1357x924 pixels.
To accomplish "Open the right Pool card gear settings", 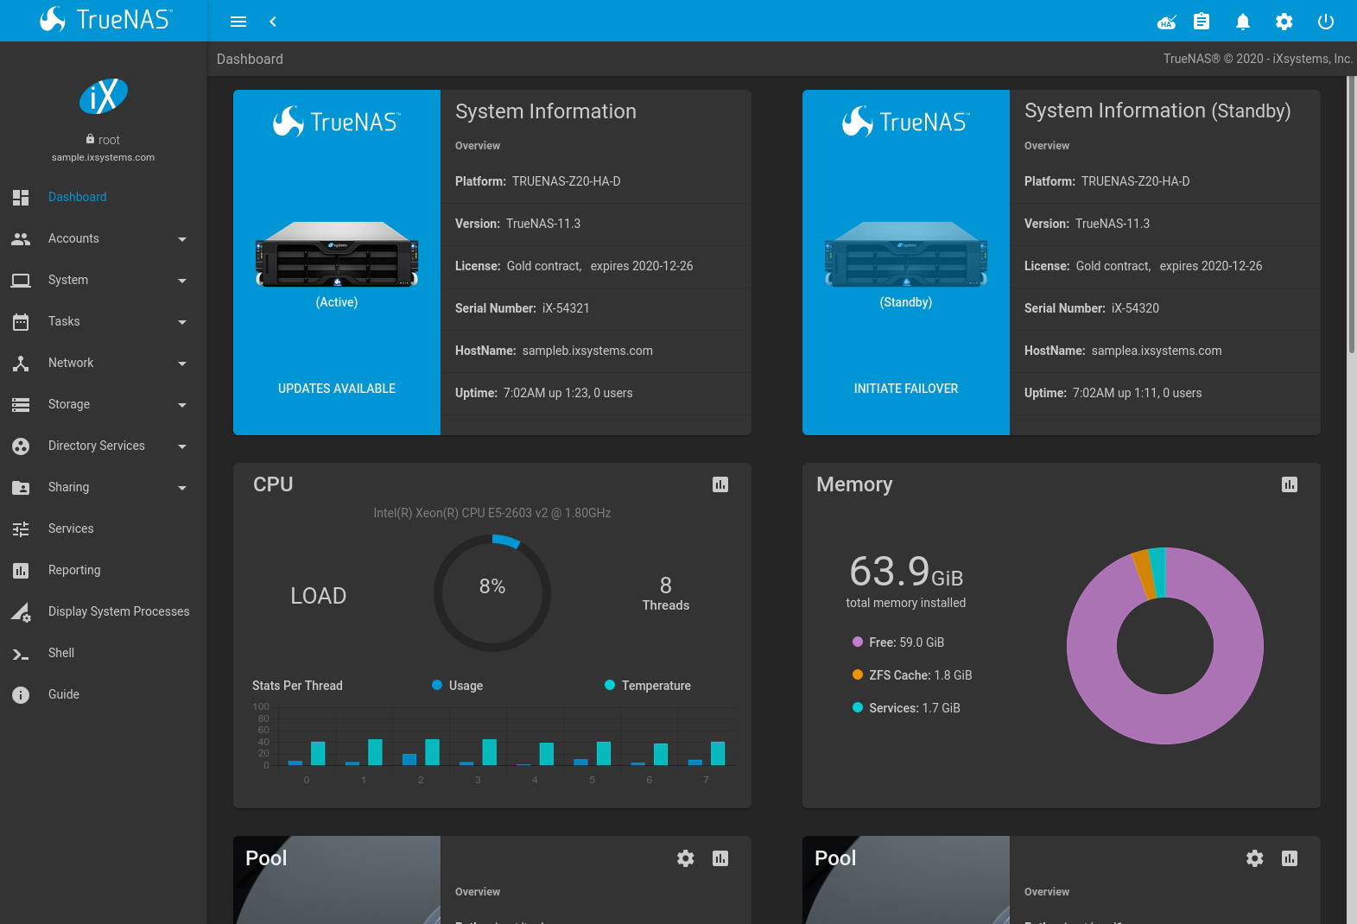I will [1255, 858].
